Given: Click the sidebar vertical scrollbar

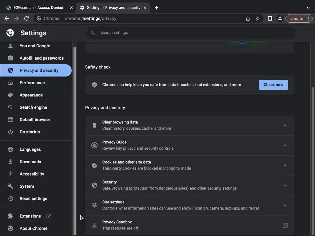Looking at the screenshot, I should click(75, 140).
